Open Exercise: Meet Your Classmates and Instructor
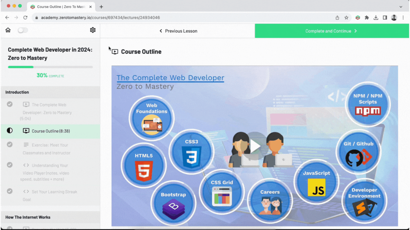 (x=46, y=149)
